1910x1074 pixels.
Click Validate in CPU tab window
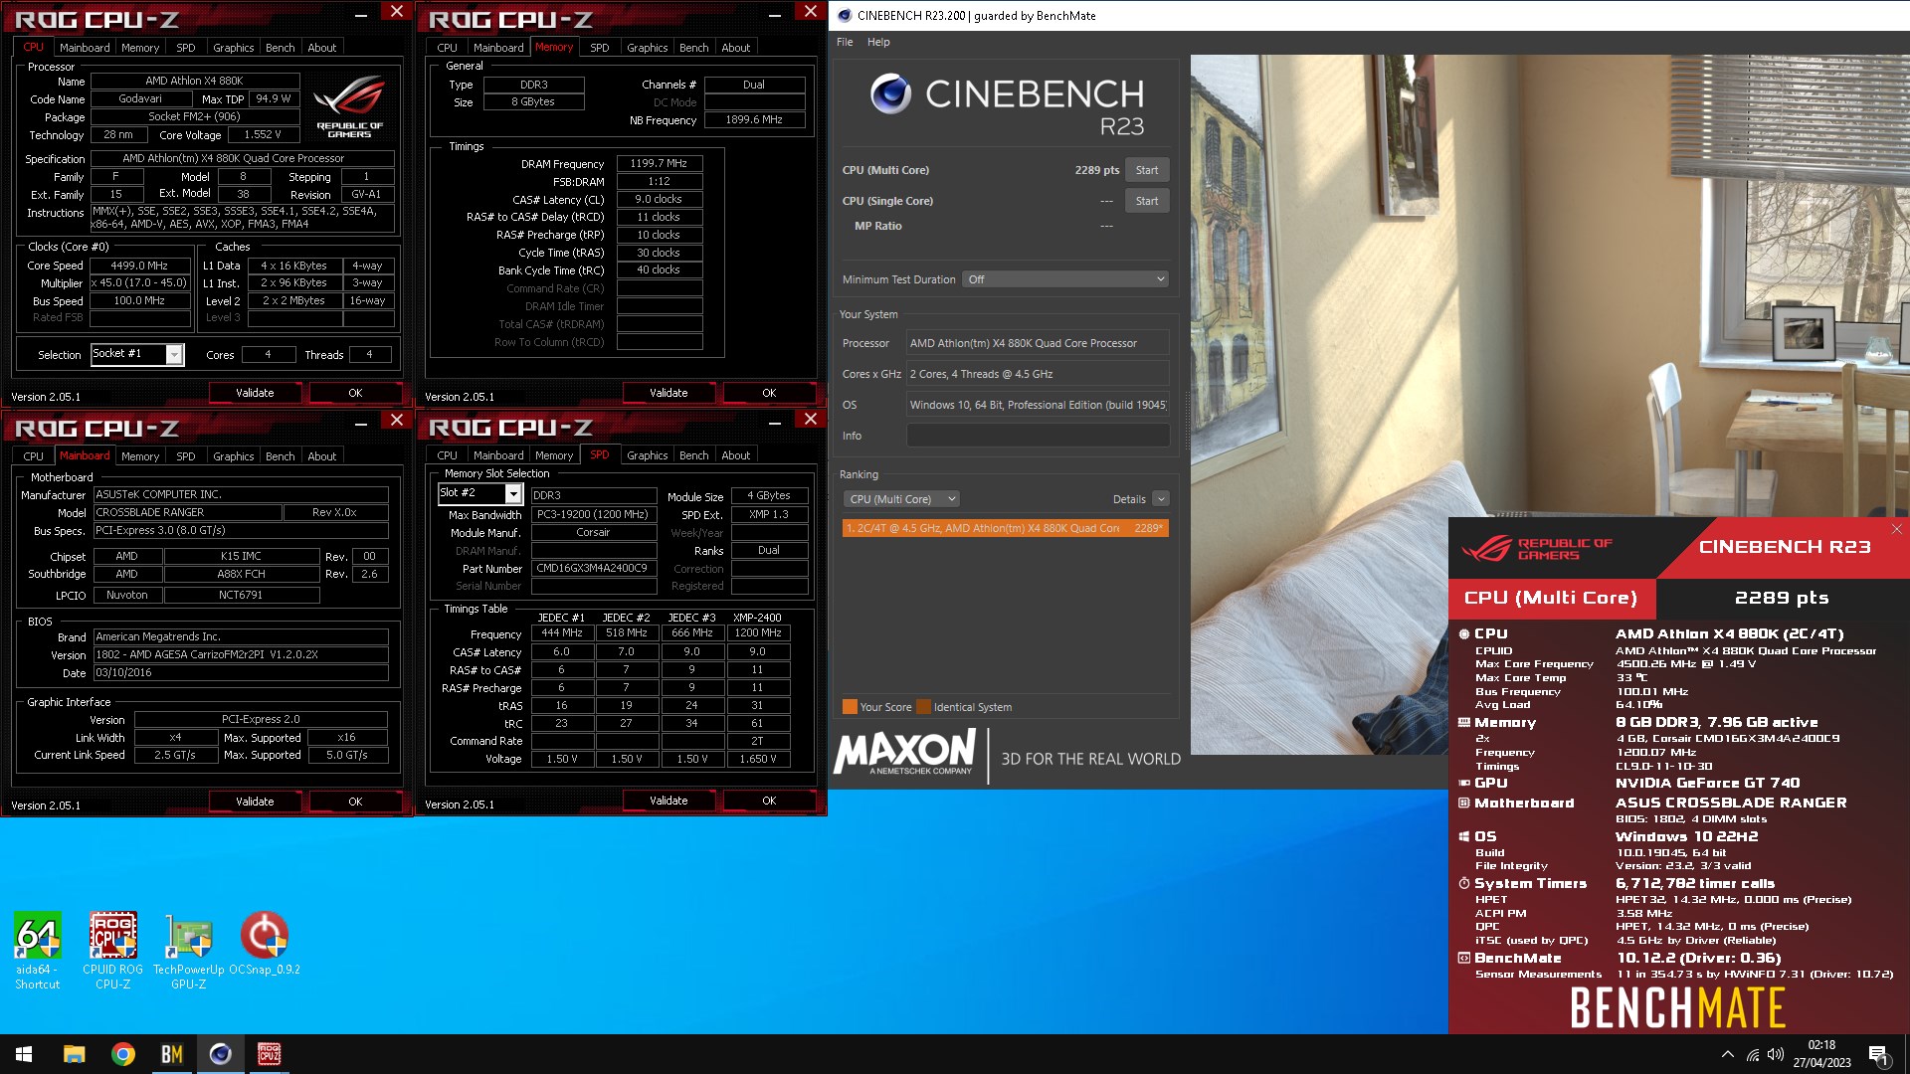255,393
